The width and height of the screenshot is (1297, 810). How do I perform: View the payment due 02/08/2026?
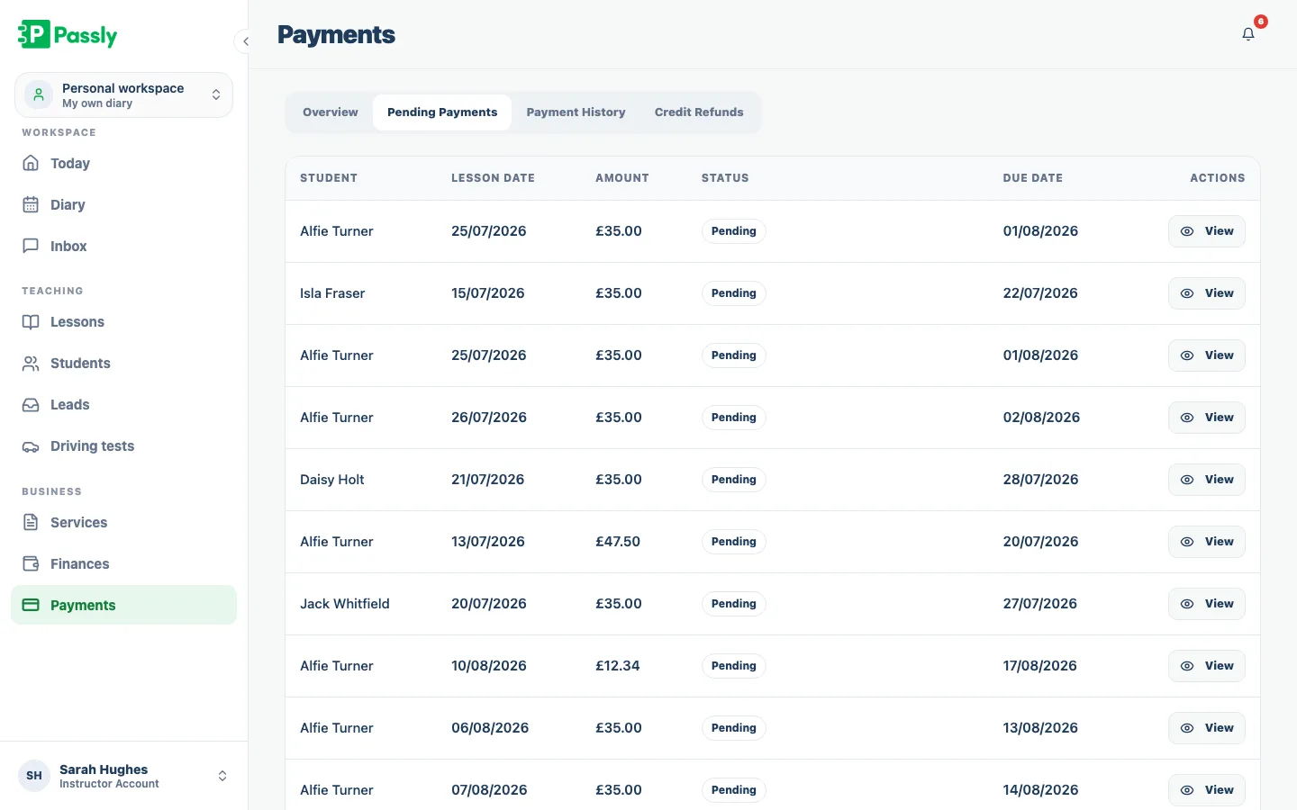coord(1207,418)
